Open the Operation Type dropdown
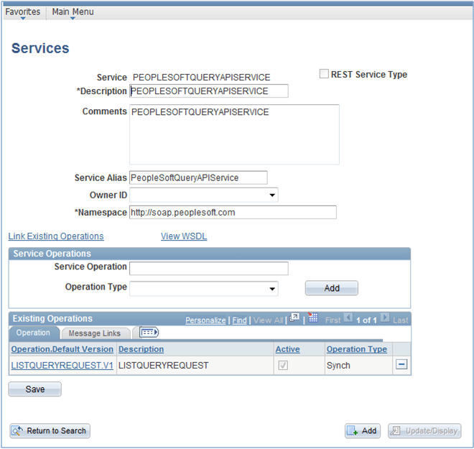 (x=204, y=289)
